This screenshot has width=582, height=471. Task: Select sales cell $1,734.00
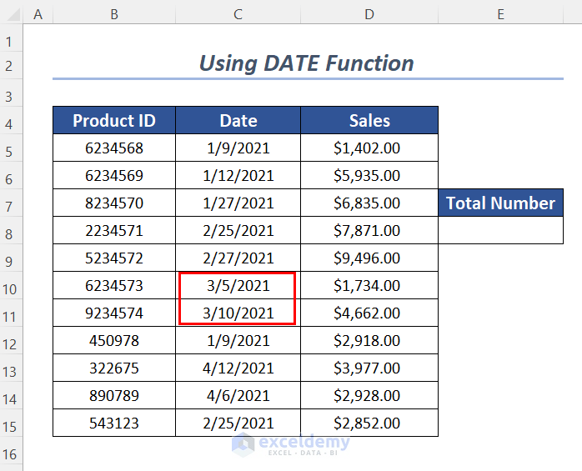click(x=369, y=285)
